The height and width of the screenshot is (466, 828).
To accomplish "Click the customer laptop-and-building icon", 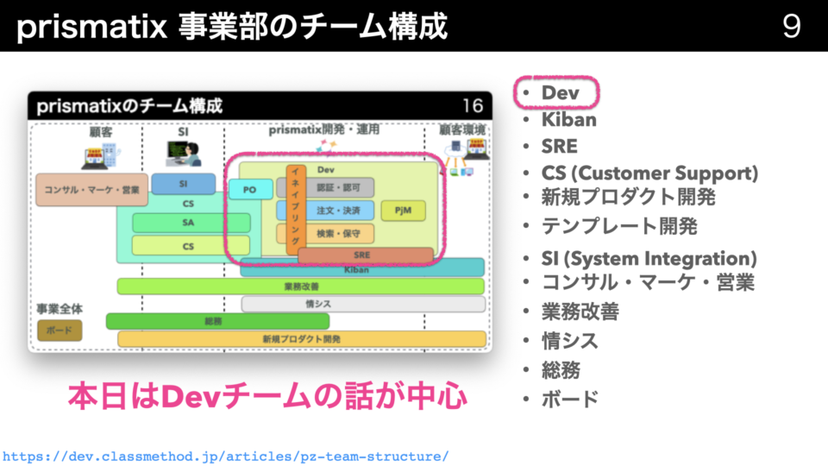I will [x=100, y=156].
